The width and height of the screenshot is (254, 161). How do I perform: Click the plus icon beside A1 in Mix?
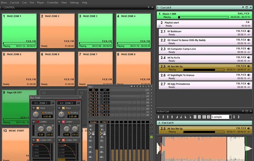(x=151, y=115)
